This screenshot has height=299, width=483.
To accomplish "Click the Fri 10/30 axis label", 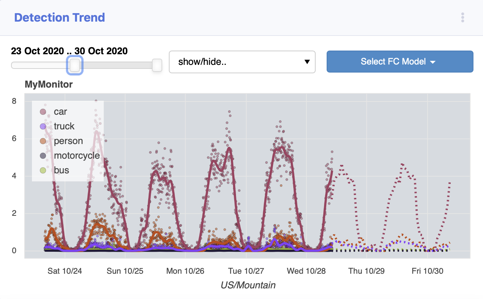I will point(428,271).
